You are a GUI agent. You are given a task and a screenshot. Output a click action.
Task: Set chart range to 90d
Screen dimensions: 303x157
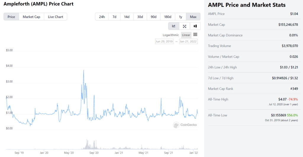[x=154, y=17]
